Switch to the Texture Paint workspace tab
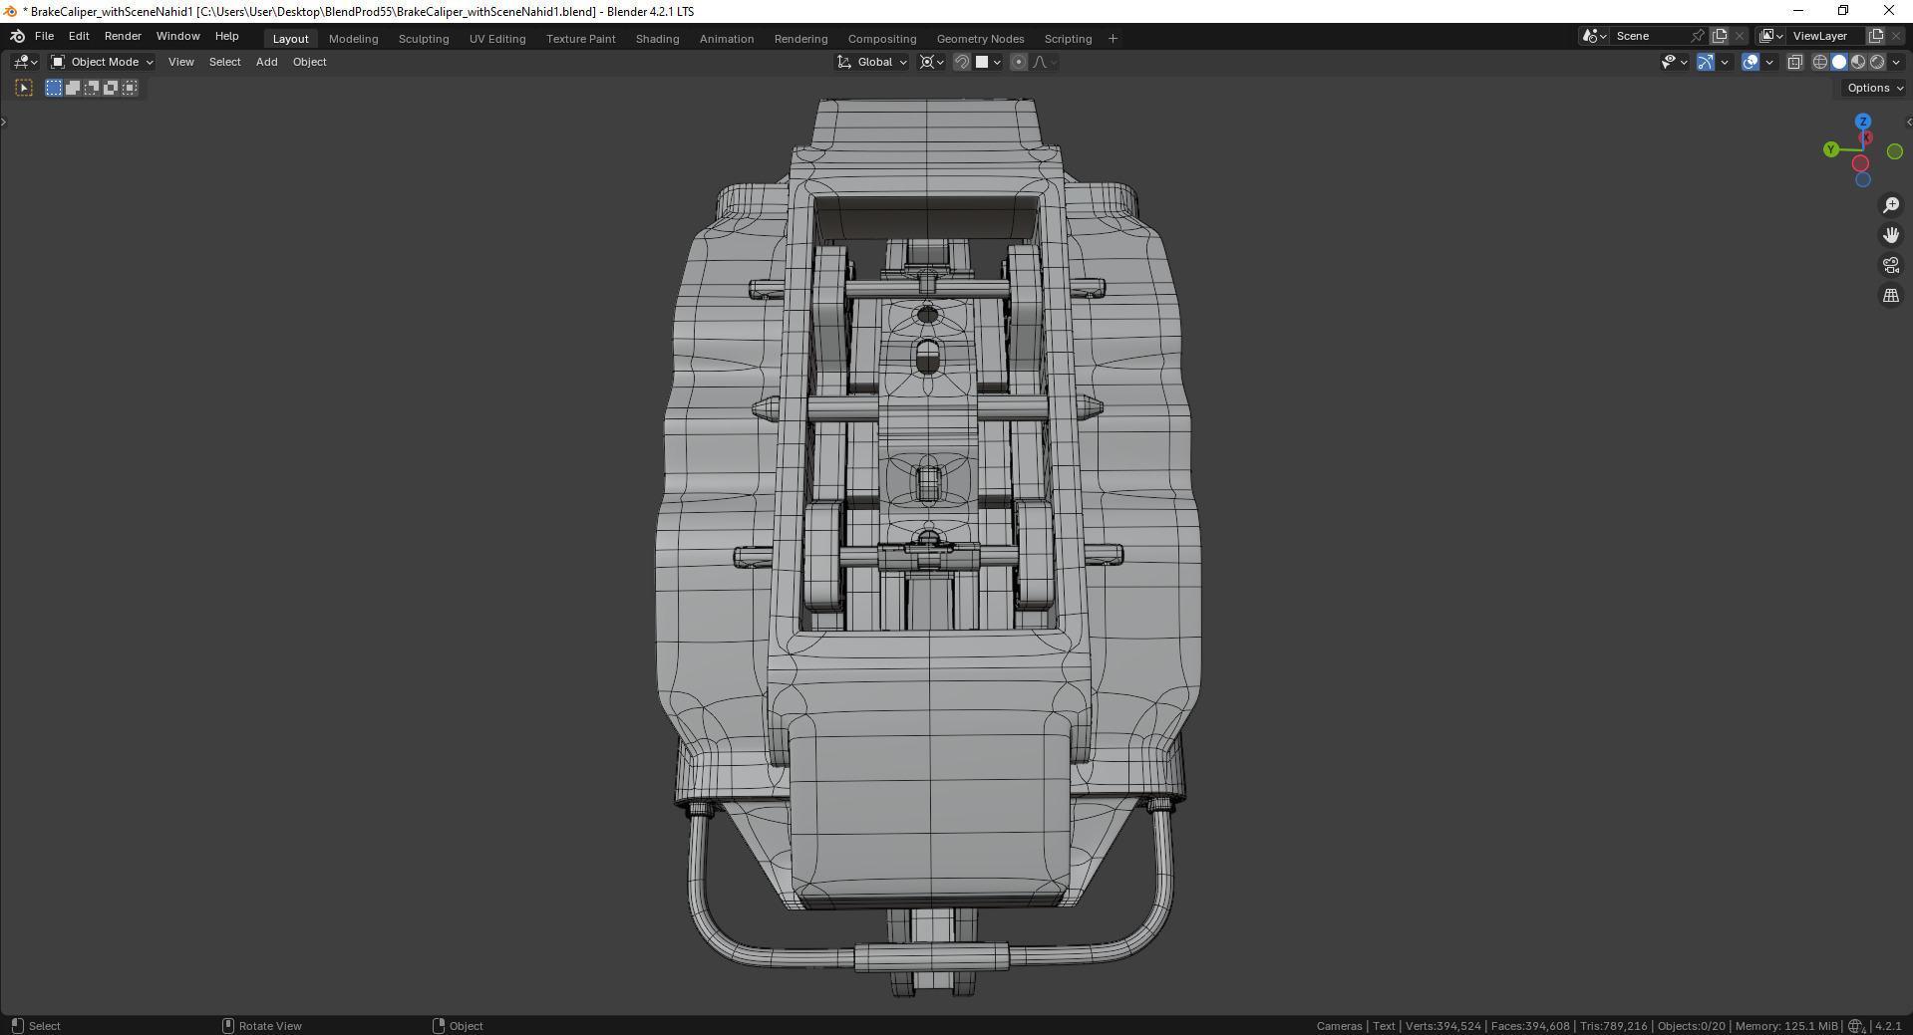1913x1035 pixels. pyautogui.click(x=581, y=39)
